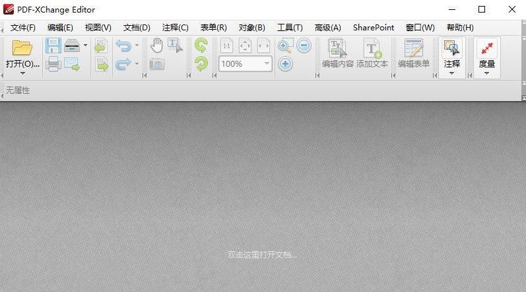Close the PDF-XChange Editor window
The width and height of the screenshot is (526, 292).
[512, 9]
